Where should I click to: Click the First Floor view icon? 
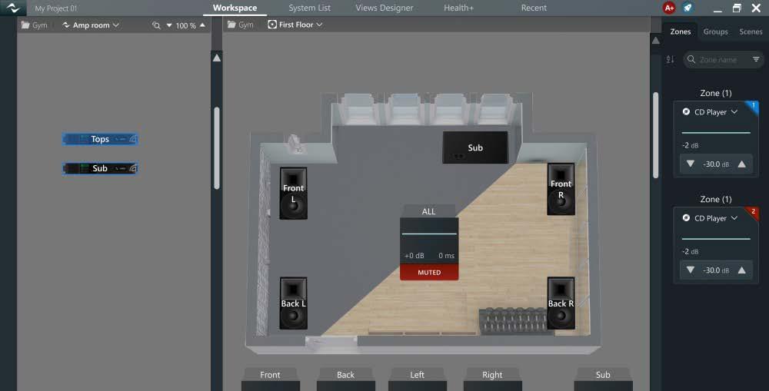click(x=272, y=25)
